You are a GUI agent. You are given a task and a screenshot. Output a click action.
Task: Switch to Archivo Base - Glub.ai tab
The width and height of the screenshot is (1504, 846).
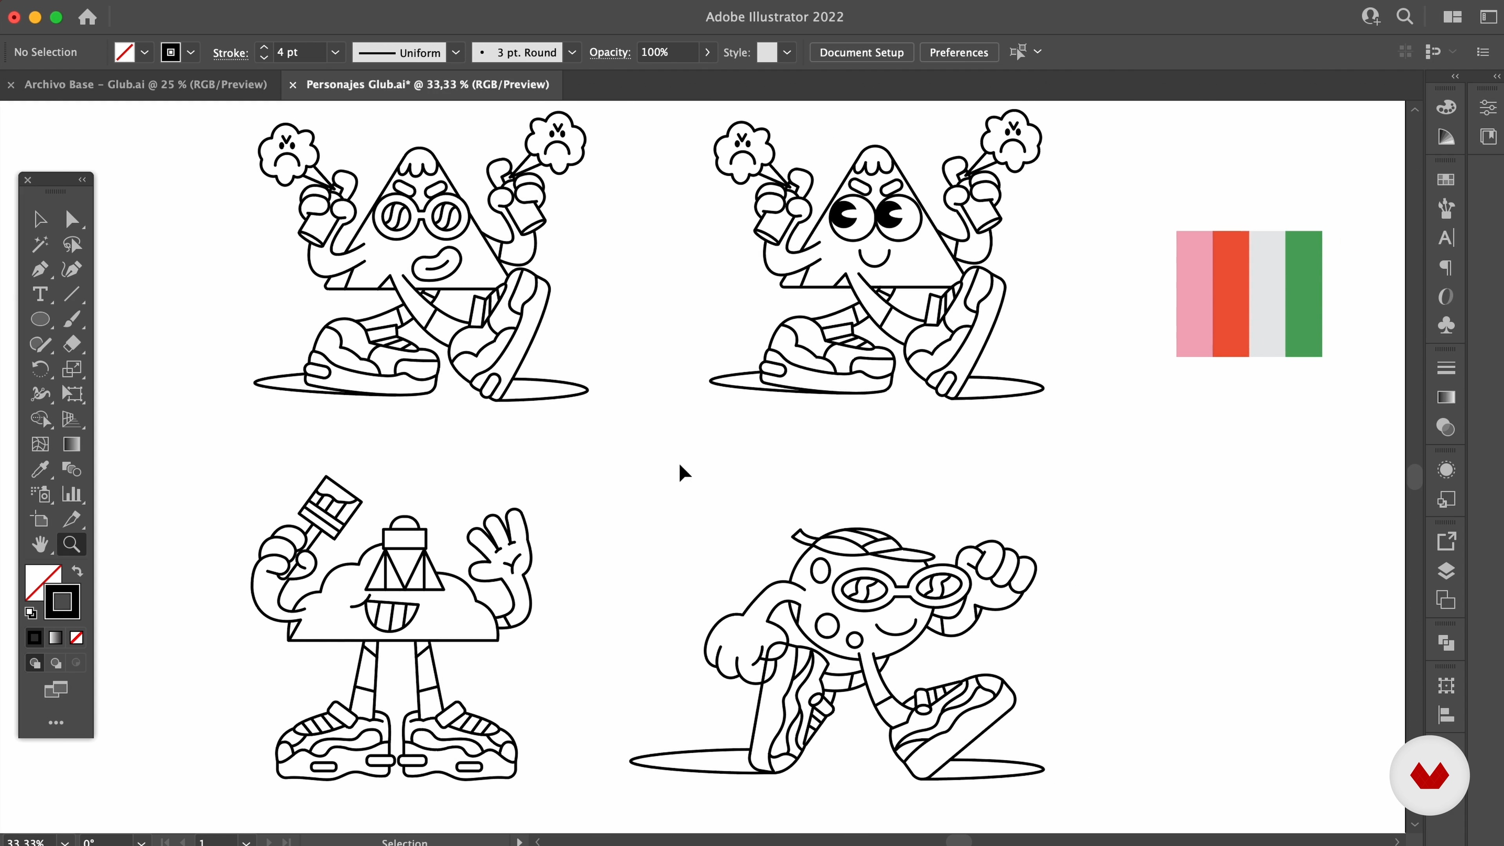point(145,85)
